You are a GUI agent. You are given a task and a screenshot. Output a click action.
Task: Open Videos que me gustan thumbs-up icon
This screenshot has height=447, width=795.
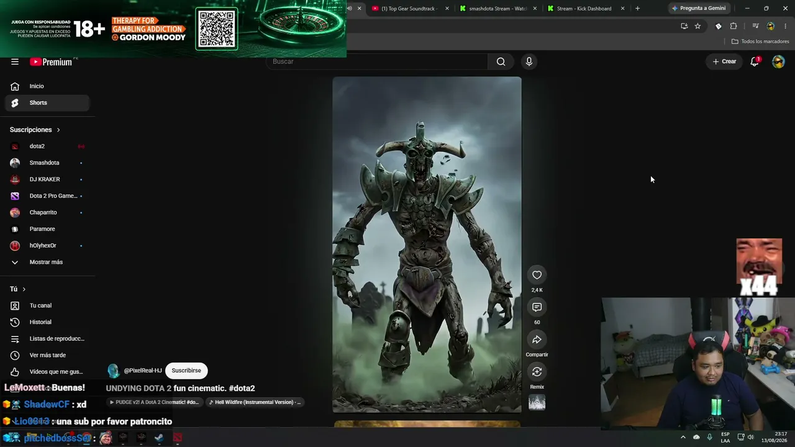click(x=15, y=372)
